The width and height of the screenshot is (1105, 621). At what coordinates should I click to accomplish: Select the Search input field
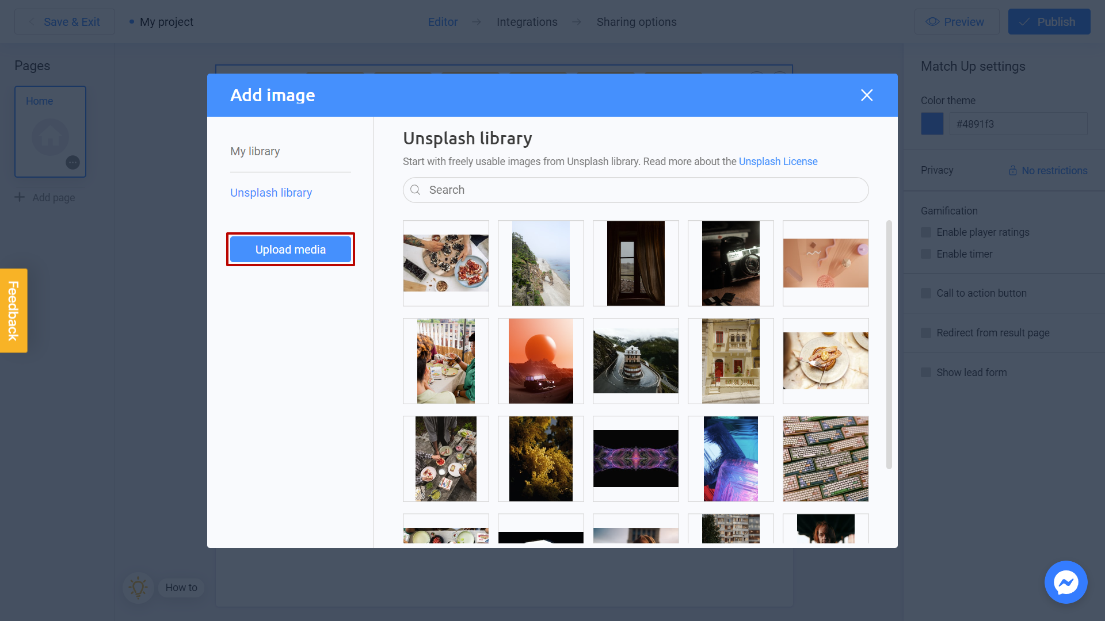pos(636,190)
